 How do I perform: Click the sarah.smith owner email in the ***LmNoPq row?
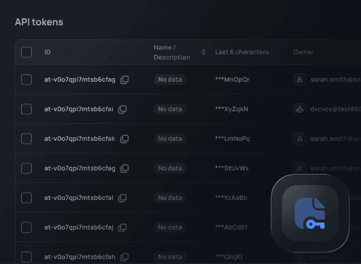pyautogui.click(x=336, y=139)
